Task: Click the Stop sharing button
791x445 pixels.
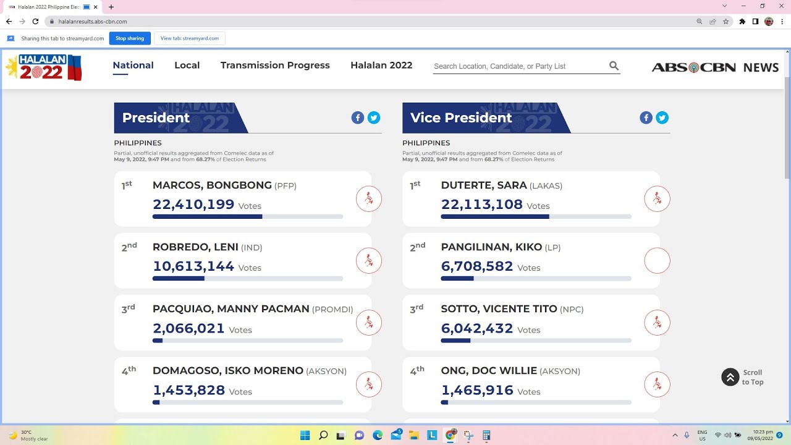Action: pyautogui.click(x=130, y=38)
